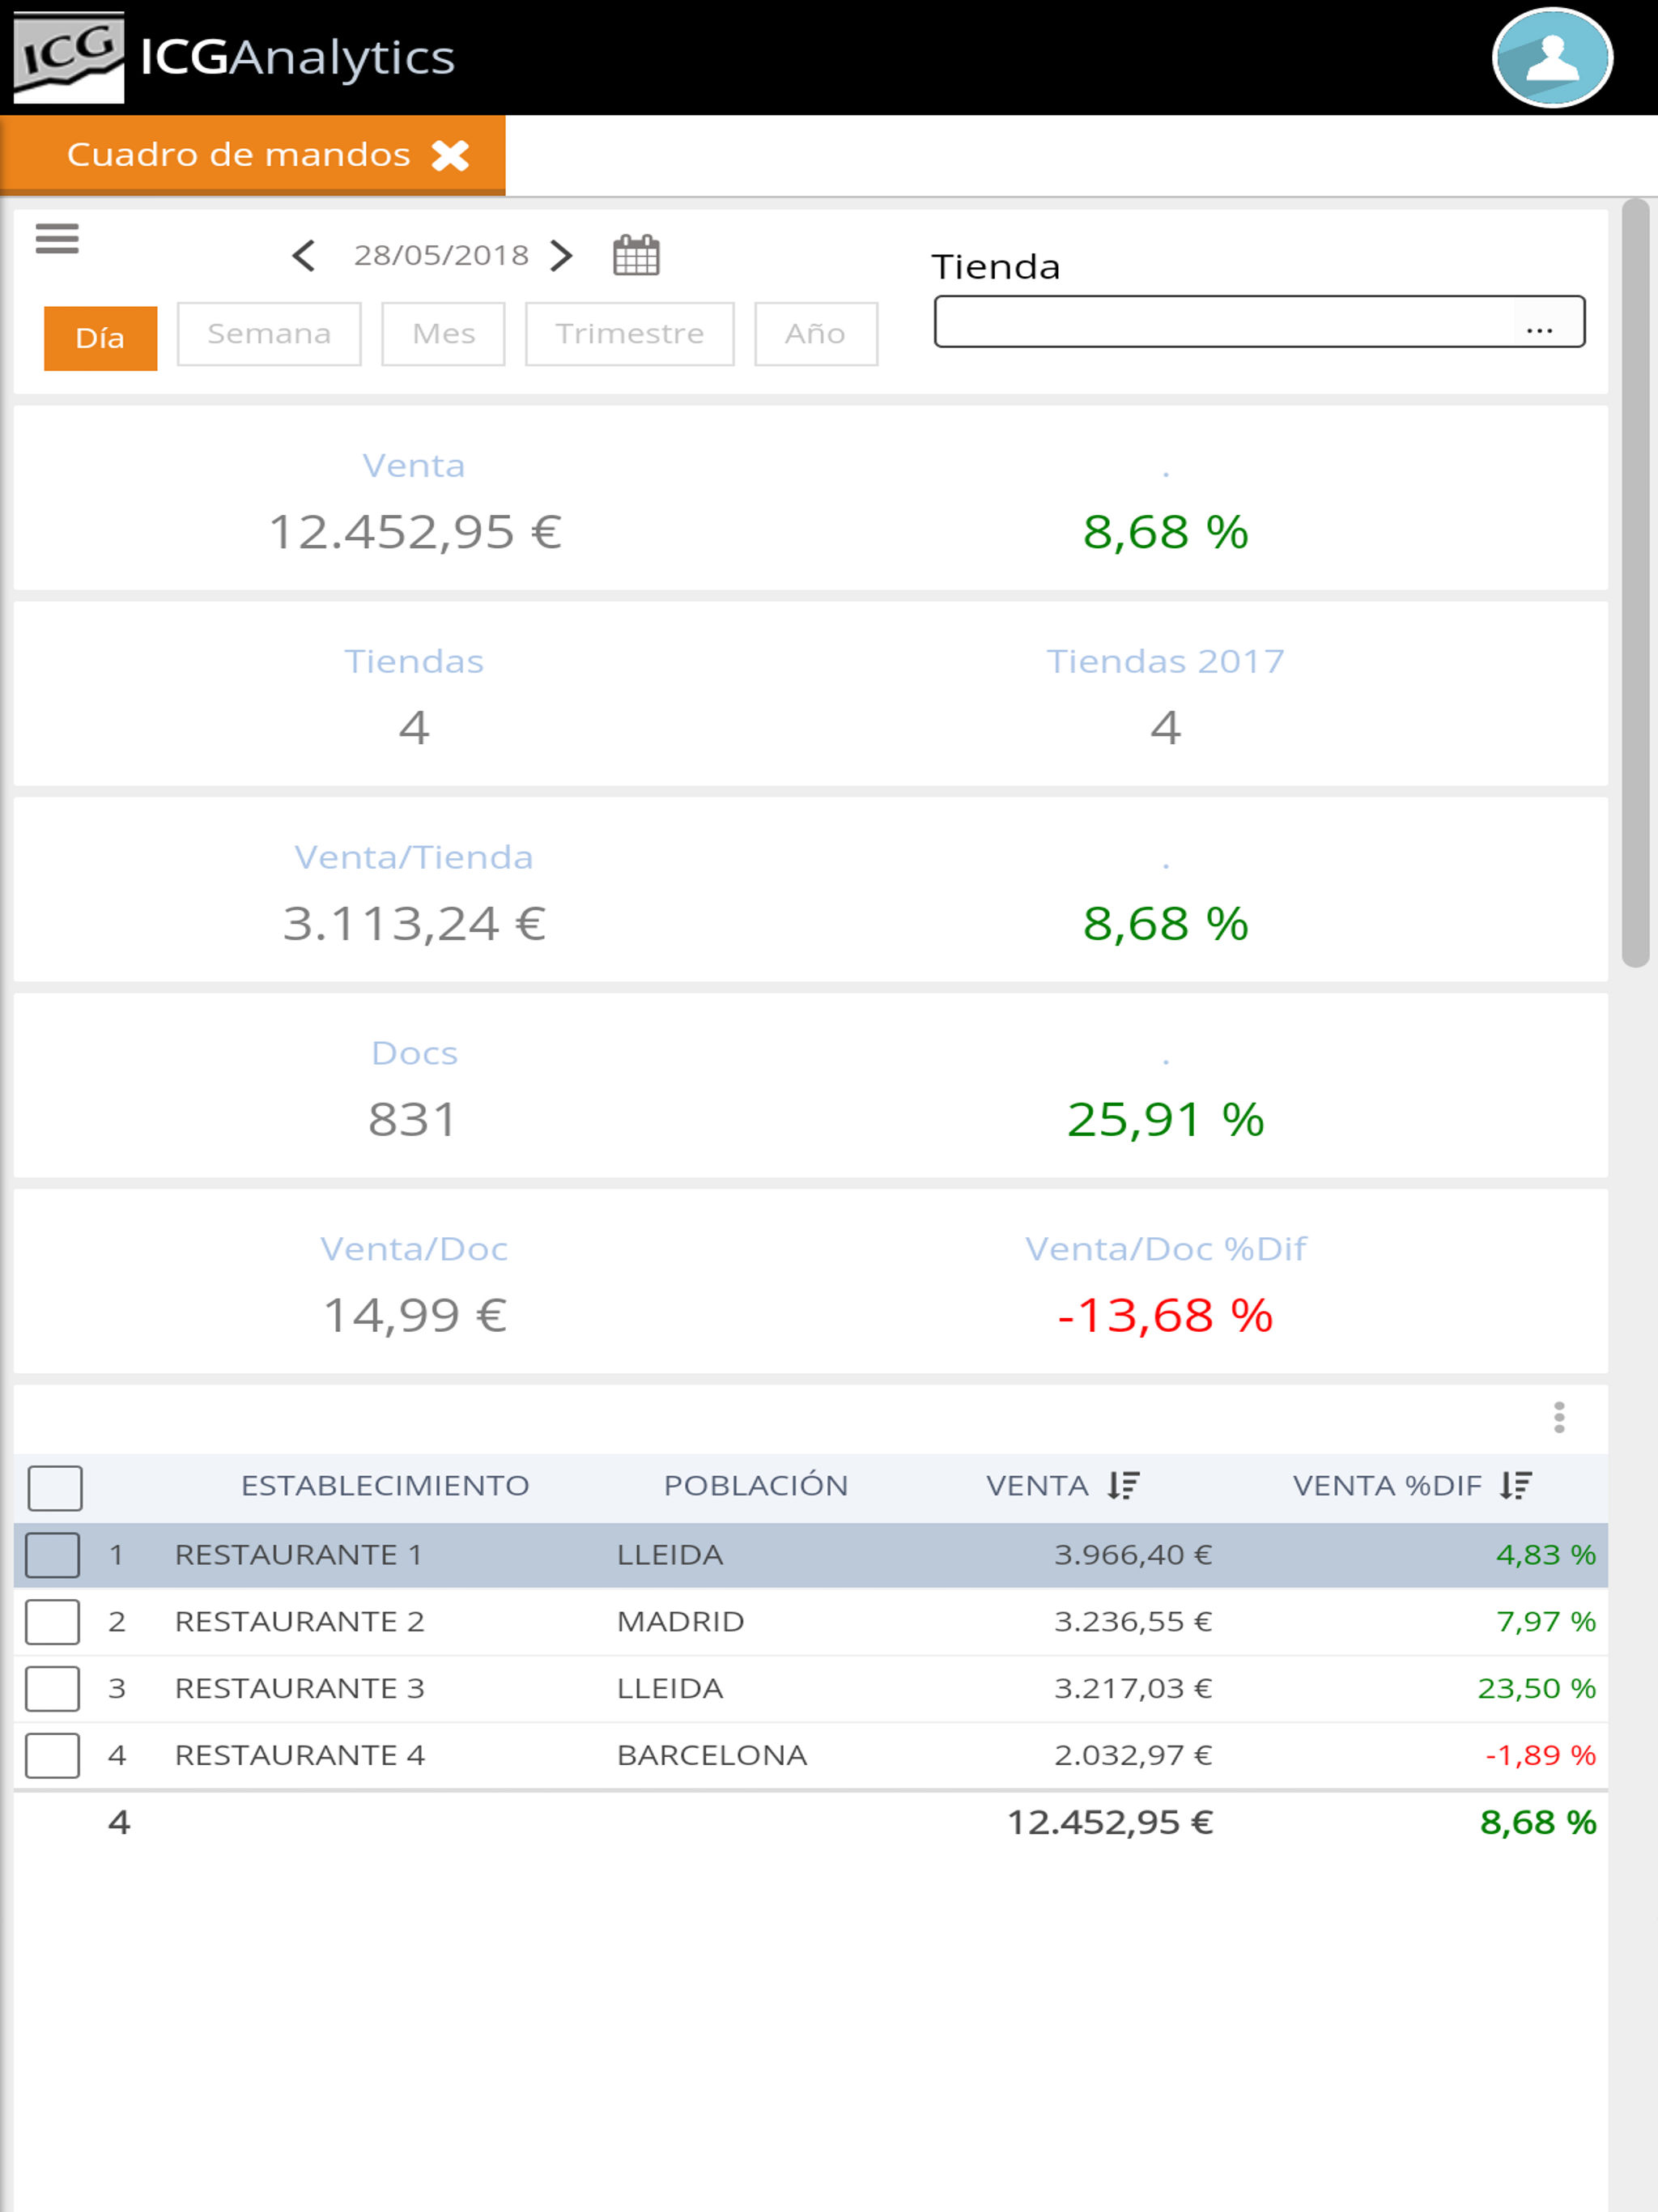Select the Mes period button
Screen dimensions: 1658x2212
click(x=443, y=334)
